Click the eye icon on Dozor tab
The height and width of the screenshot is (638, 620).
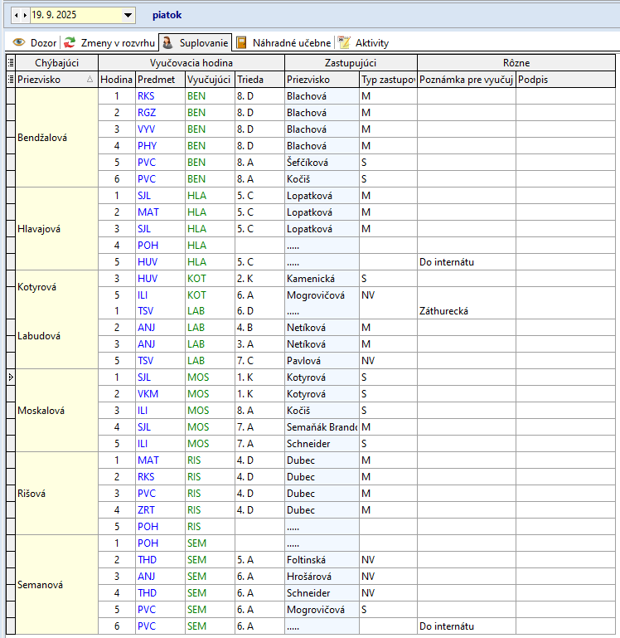pos(18,42)
